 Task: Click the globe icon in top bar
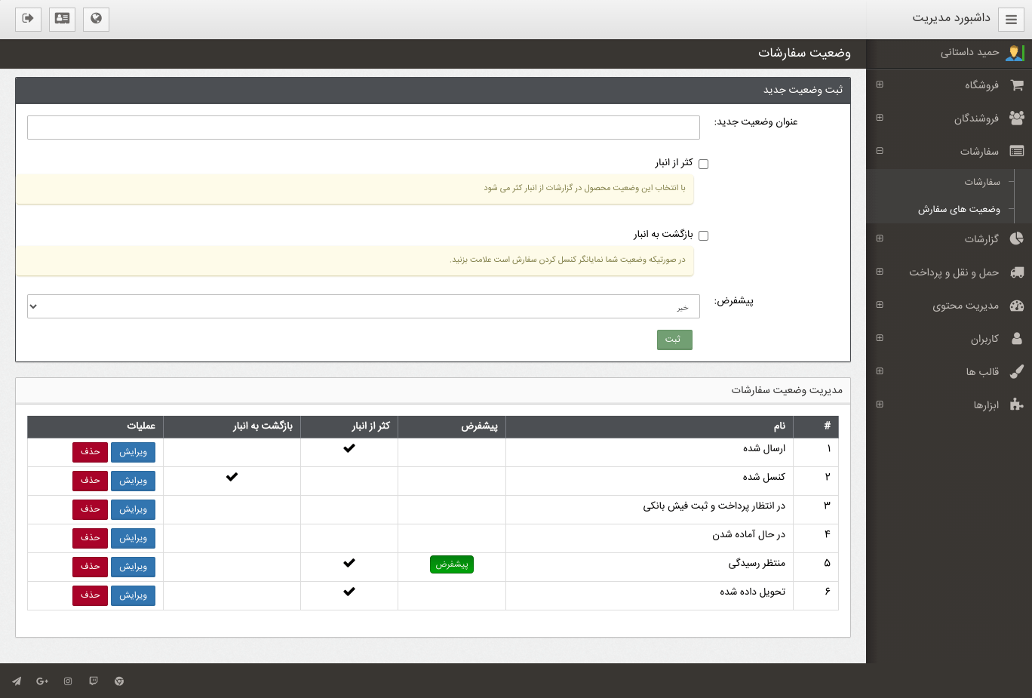[x=96, y=19]
